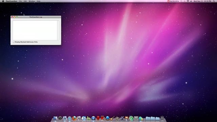This screenshot has height=122, width=217.
Task: Minimize the PeerGuardian Log window
Action: click(x=15, y=17)
